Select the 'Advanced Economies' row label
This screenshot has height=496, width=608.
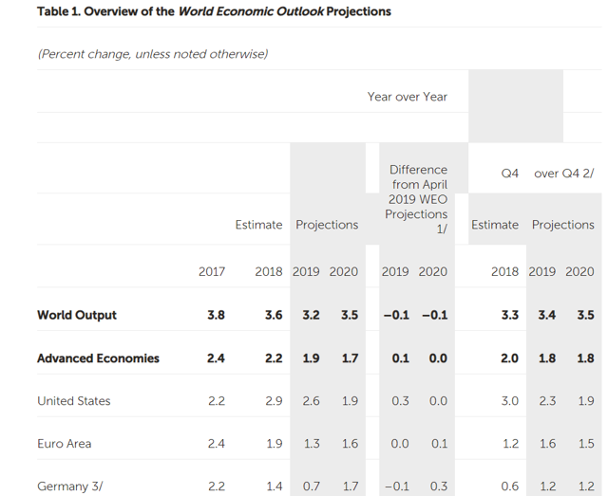tap(98, 358)
